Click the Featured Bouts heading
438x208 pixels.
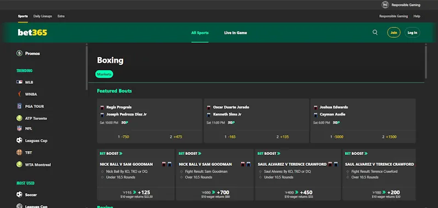114,91
